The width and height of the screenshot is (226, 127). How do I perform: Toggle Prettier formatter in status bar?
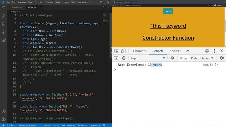(x=96, y=126)
